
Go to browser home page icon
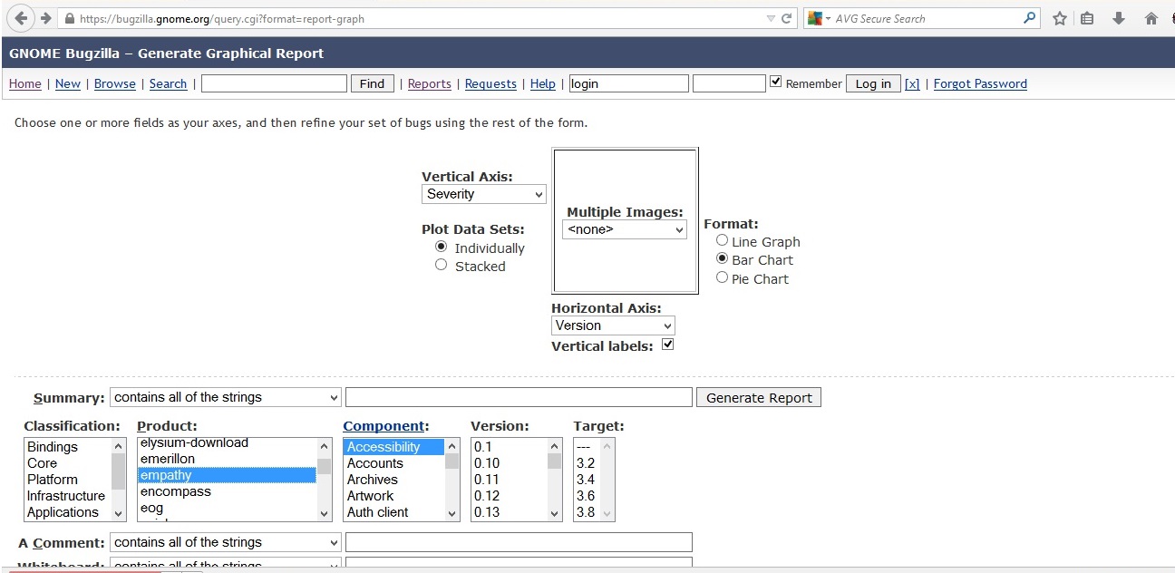click(x=1151, y=18)
